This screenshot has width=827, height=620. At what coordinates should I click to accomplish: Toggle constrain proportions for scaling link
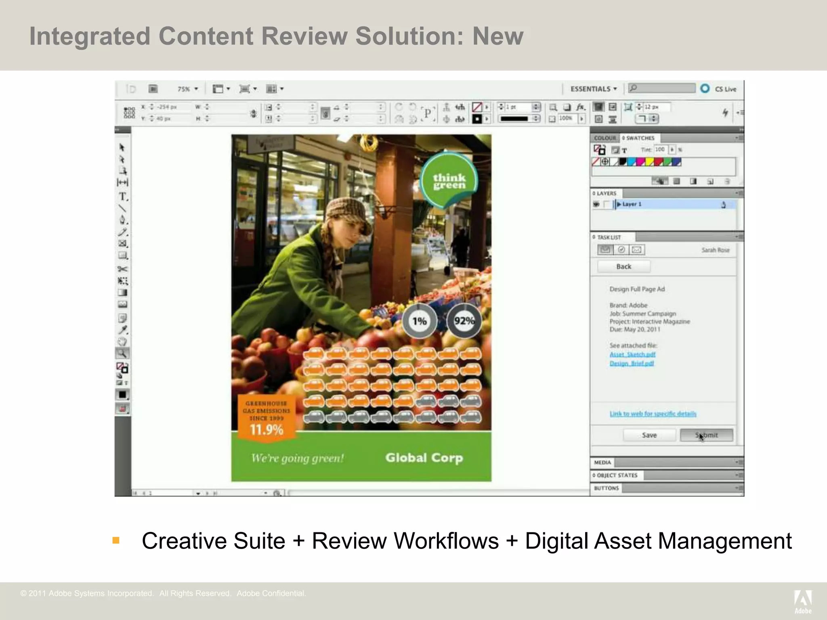[x=325, y=113]
